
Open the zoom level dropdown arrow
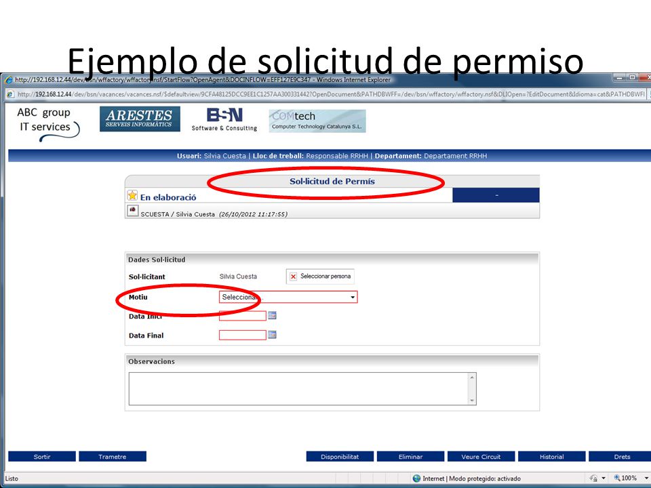(646, 479)
